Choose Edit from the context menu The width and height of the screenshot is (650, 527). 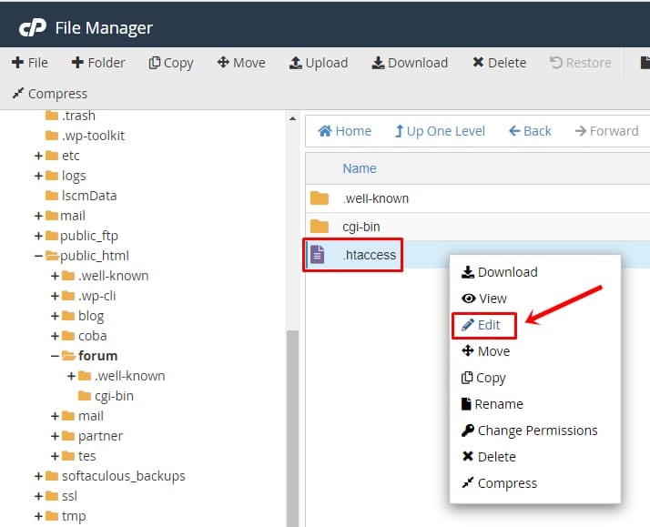[x=482, y=325]
